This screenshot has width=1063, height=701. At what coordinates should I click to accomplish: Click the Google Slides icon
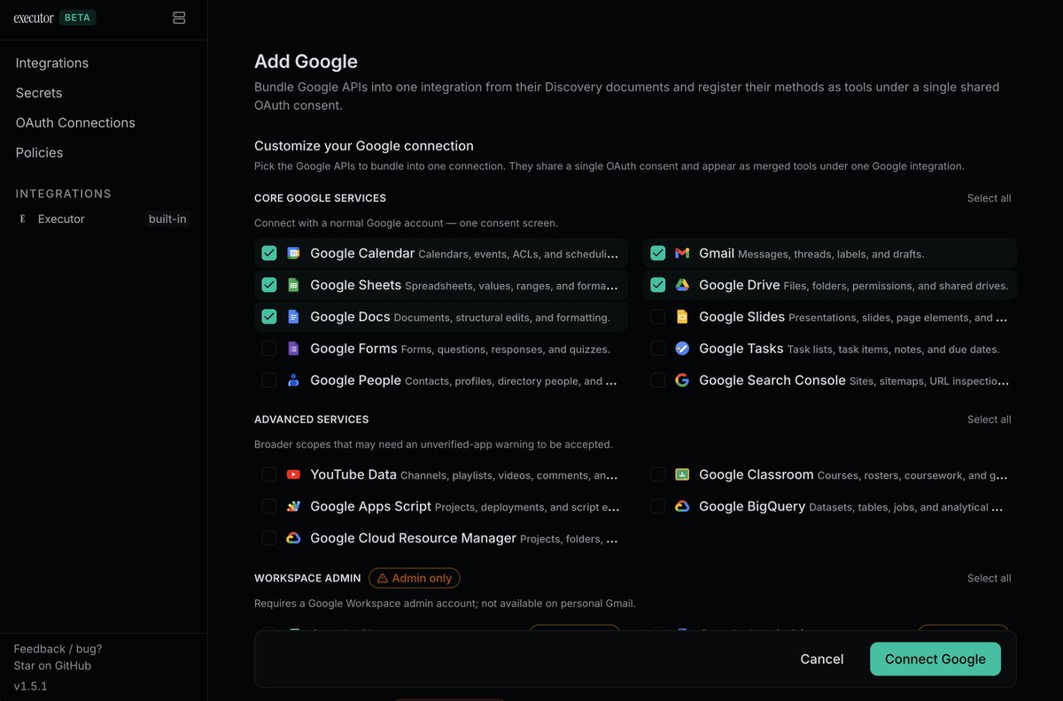coord(682,317)
